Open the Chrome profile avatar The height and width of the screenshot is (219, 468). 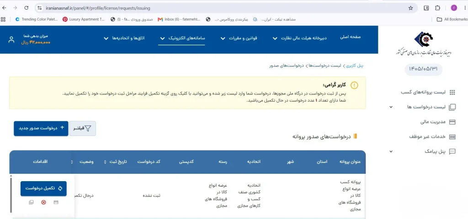454,8
